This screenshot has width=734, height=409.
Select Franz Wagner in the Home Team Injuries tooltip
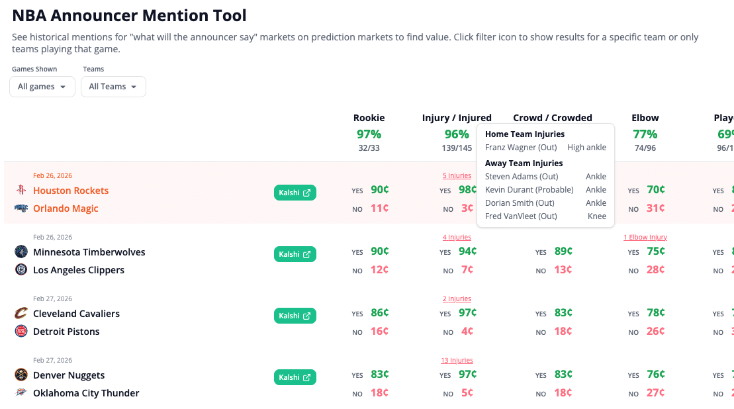click(x=521, y=147)
